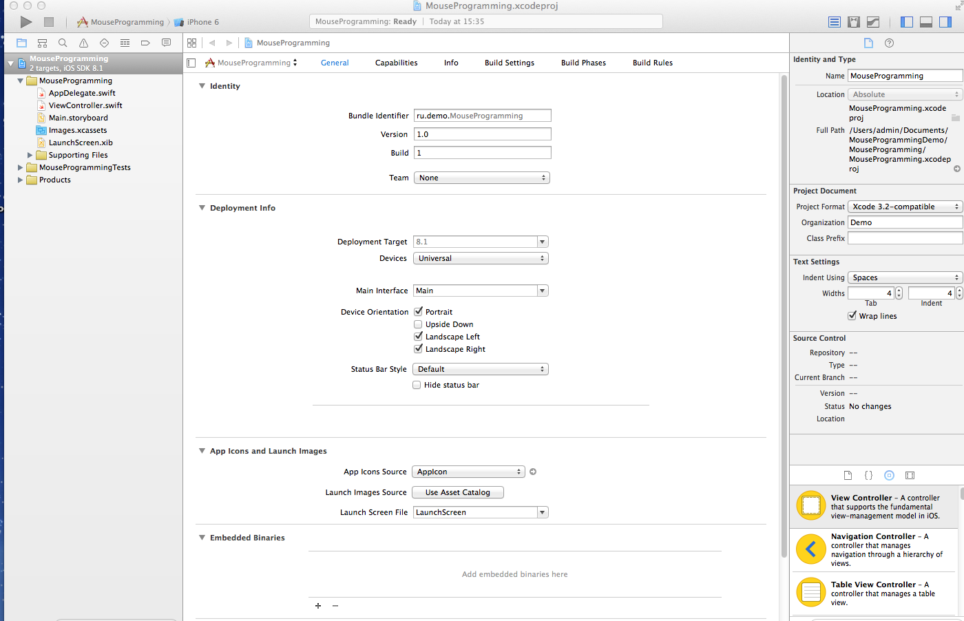This screenshot has height=621, width=964.
Task: Enable Upside Down orientation
Action: point(417,324)
